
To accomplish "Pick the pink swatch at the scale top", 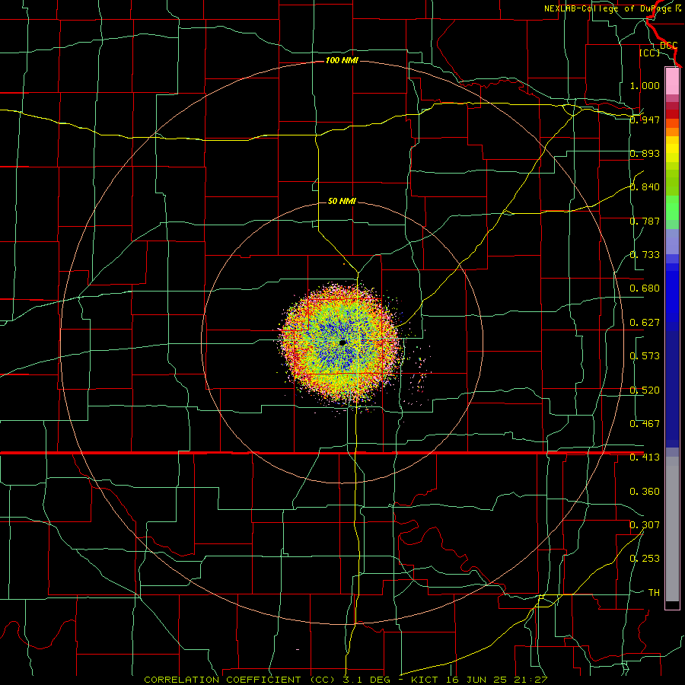I will (672, 81).
